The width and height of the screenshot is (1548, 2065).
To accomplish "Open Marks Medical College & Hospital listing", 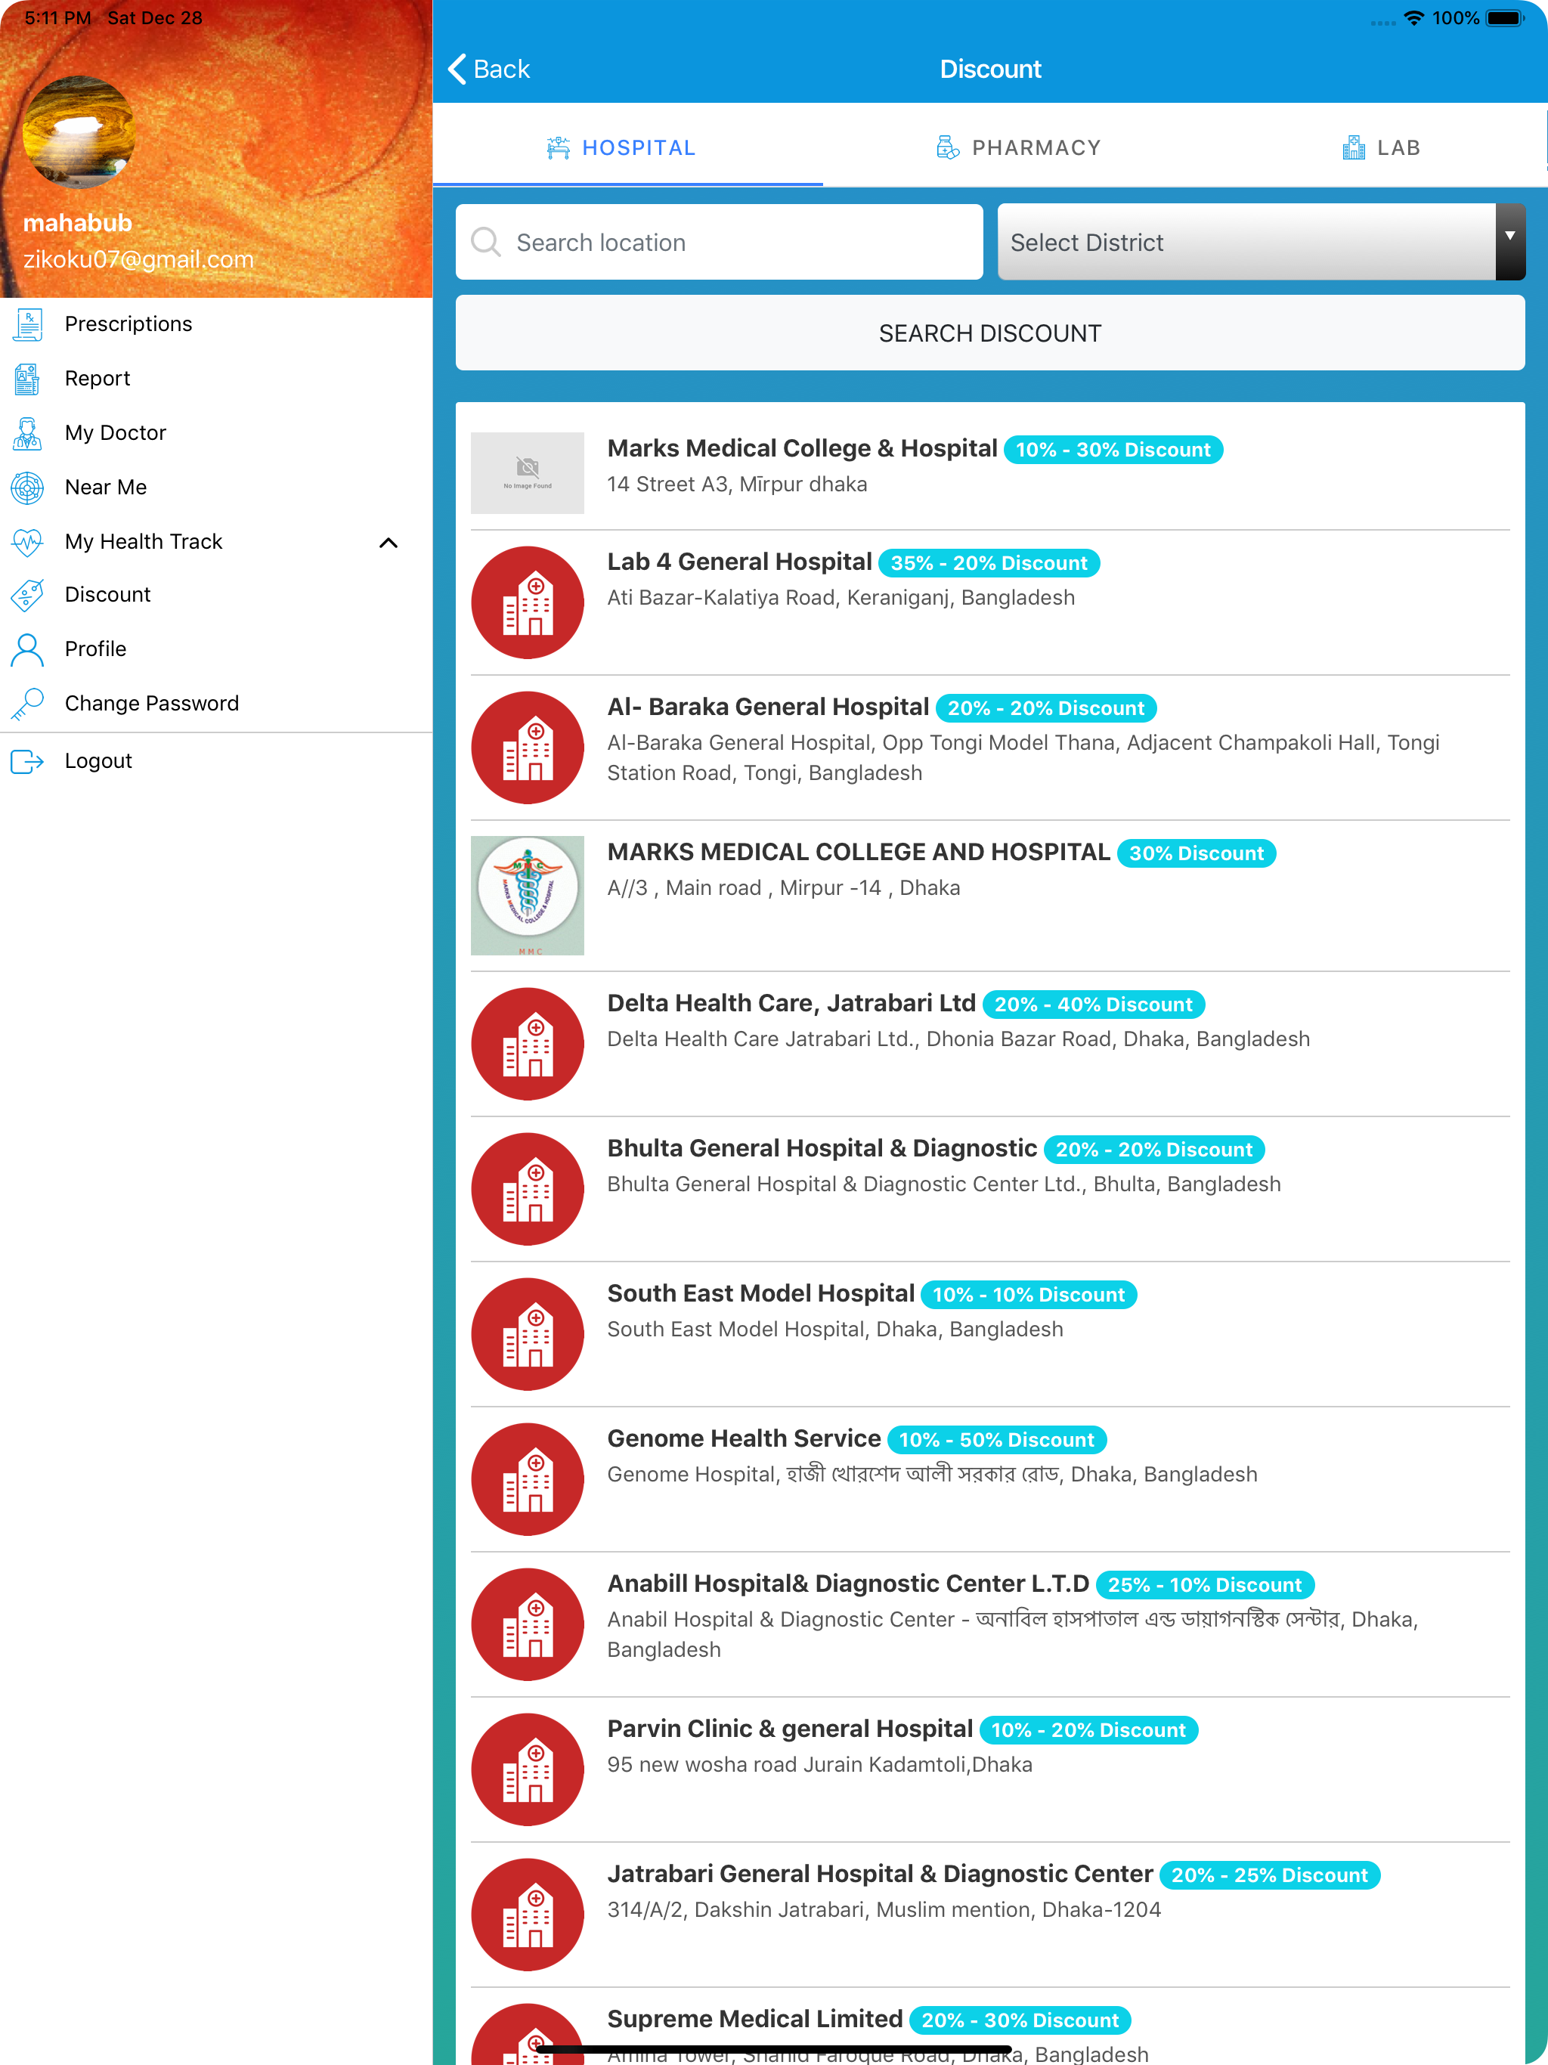I will (991, 472).
